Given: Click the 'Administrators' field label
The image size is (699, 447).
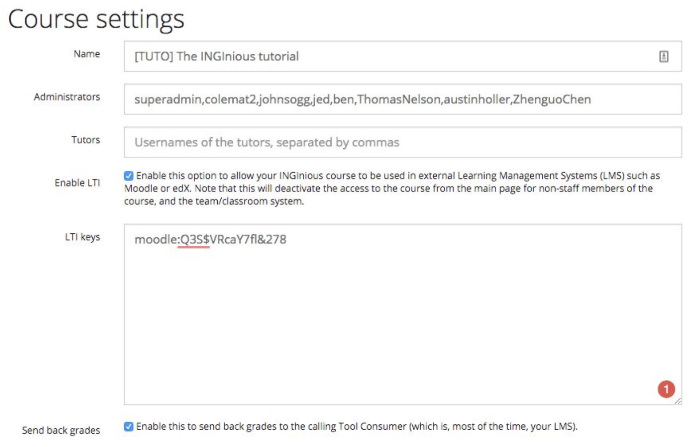Looking at the screenshot, I should (67, 97).
